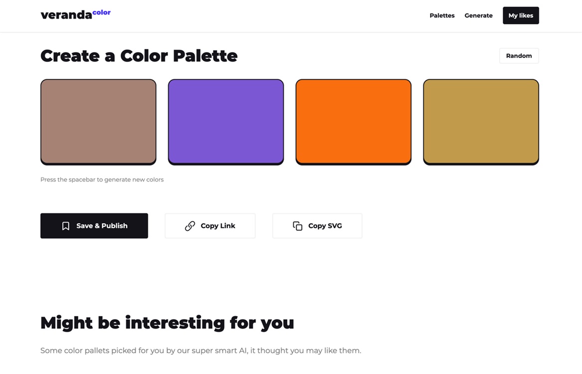Click the 'Create a Color Palette' heading
582x374 pixels.
(x=139, y=56)
